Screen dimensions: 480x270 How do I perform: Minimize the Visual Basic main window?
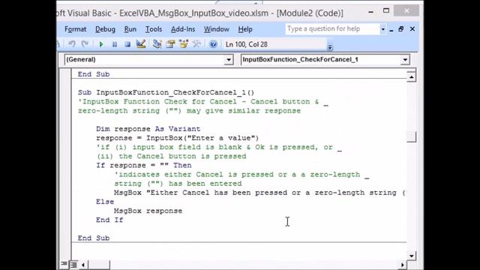370,12
